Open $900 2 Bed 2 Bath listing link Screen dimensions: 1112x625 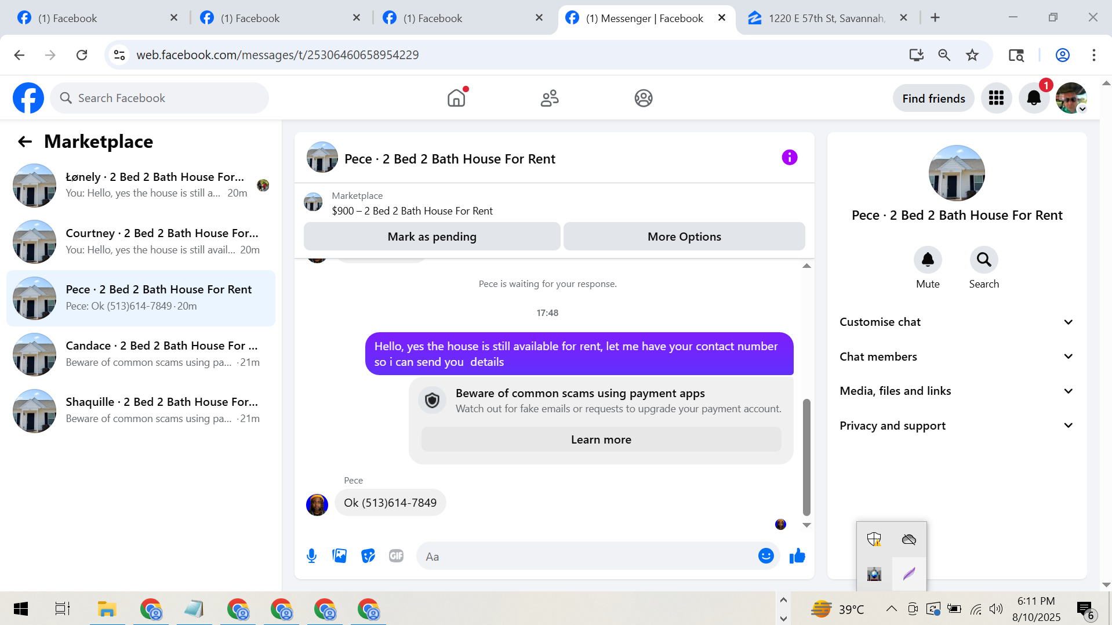(412, 211)
